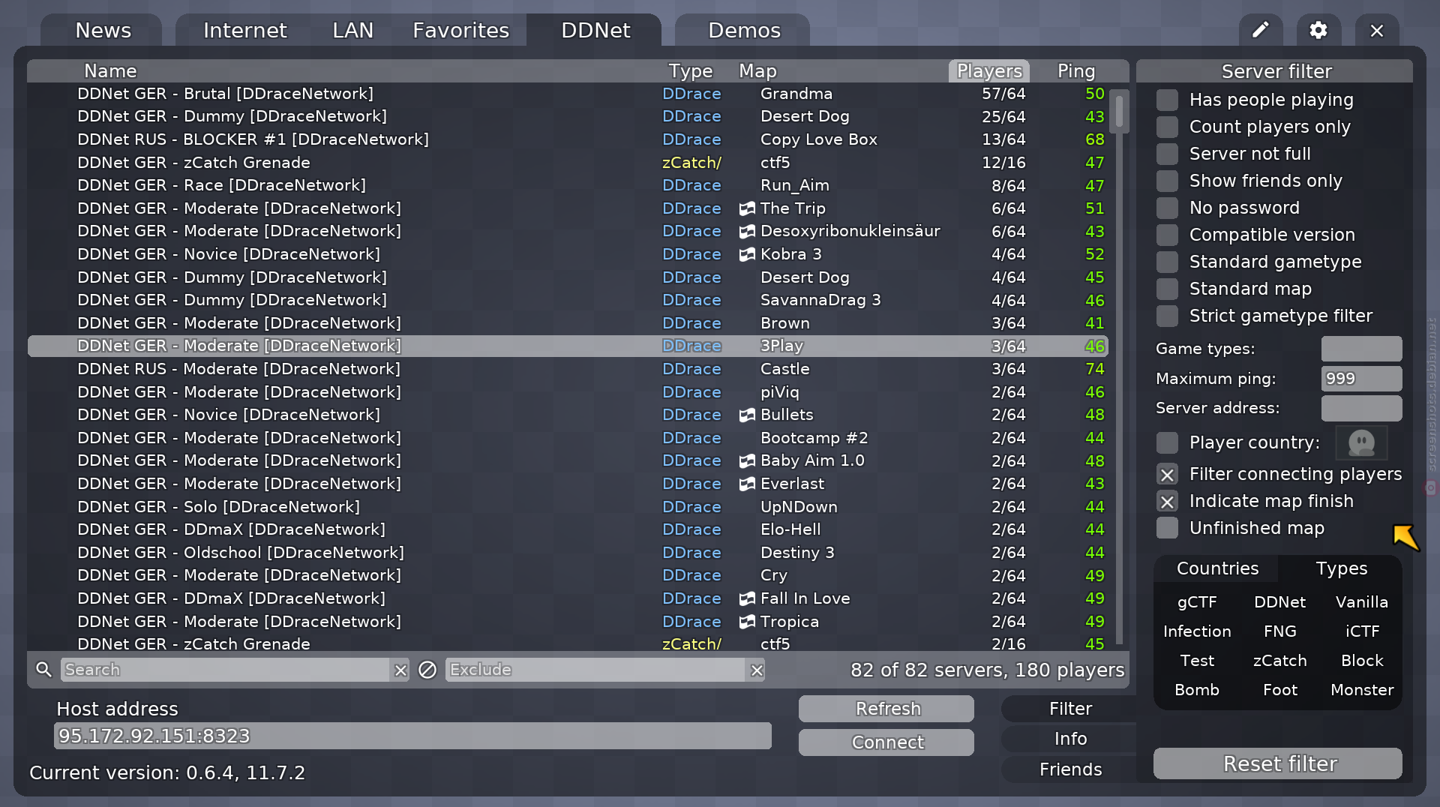The image size is (1440, 807).
Task: Toggle the zCatch type filter
Action: pos(1279,661)
